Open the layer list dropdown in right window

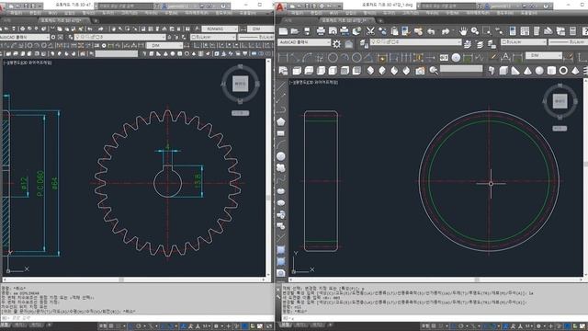(x=415, y=42)
